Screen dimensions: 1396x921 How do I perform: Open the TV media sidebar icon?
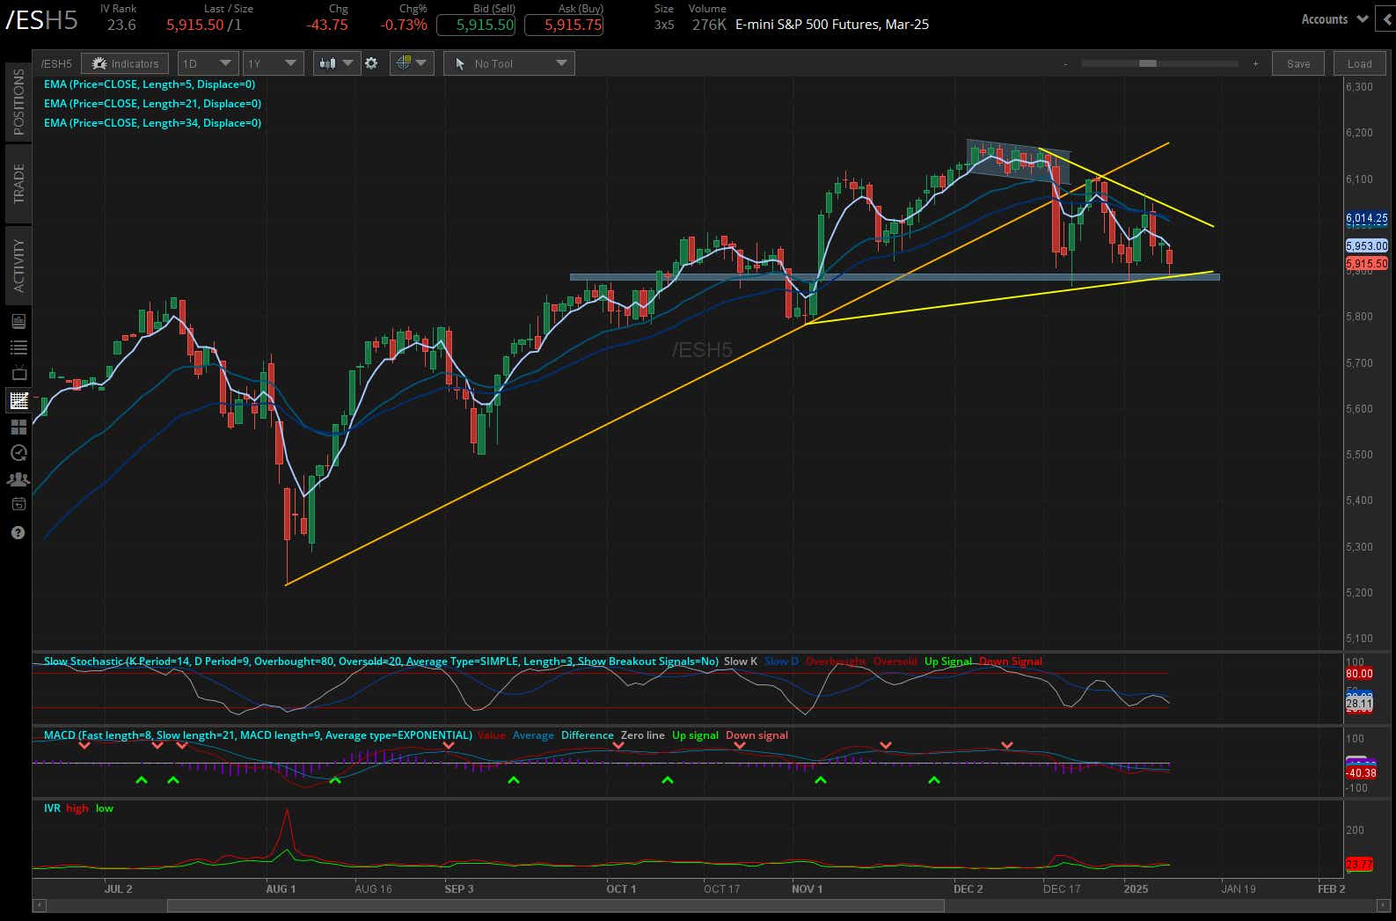18,374
